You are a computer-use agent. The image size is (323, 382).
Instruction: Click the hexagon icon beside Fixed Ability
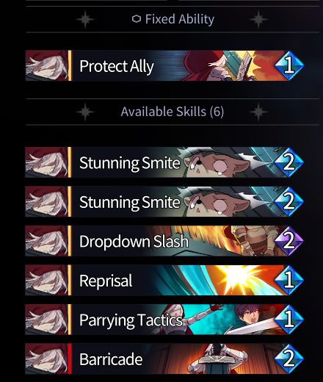click(x=137, y=19)
